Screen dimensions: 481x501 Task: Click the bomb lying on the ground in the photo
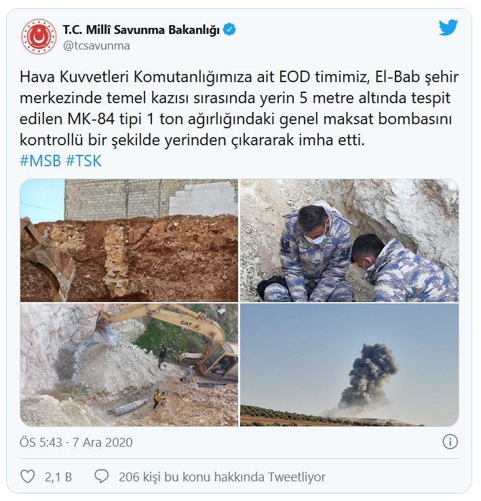tap(129, 407)
